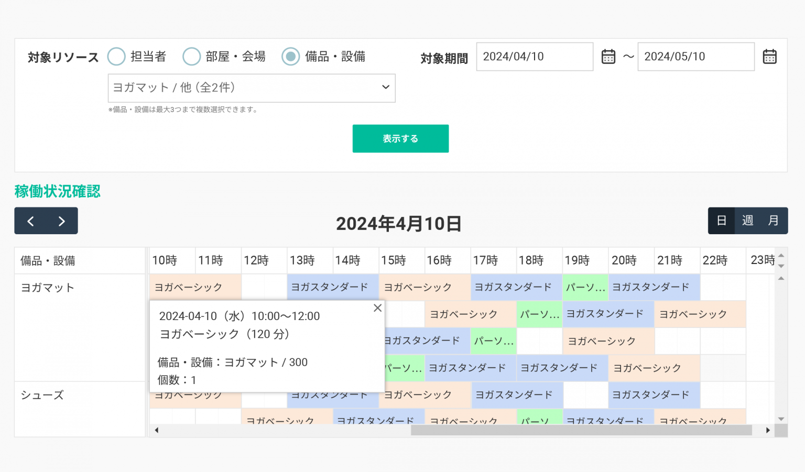This screenshot has width=805, height=472.
Task: Select the 担当者 radio button
Action: coord(116,57)
